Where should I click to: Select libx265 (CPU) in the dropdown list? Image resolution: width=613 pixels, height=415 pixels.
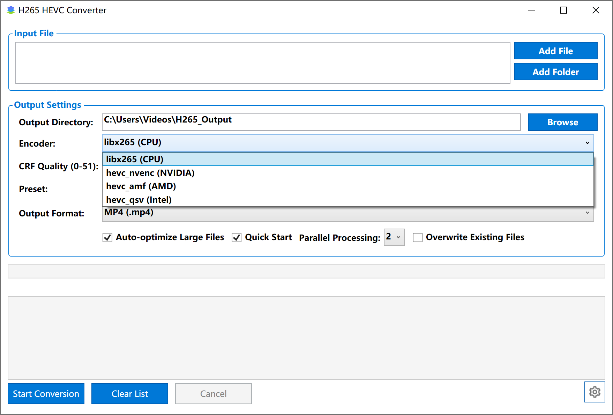coord(135,160)
